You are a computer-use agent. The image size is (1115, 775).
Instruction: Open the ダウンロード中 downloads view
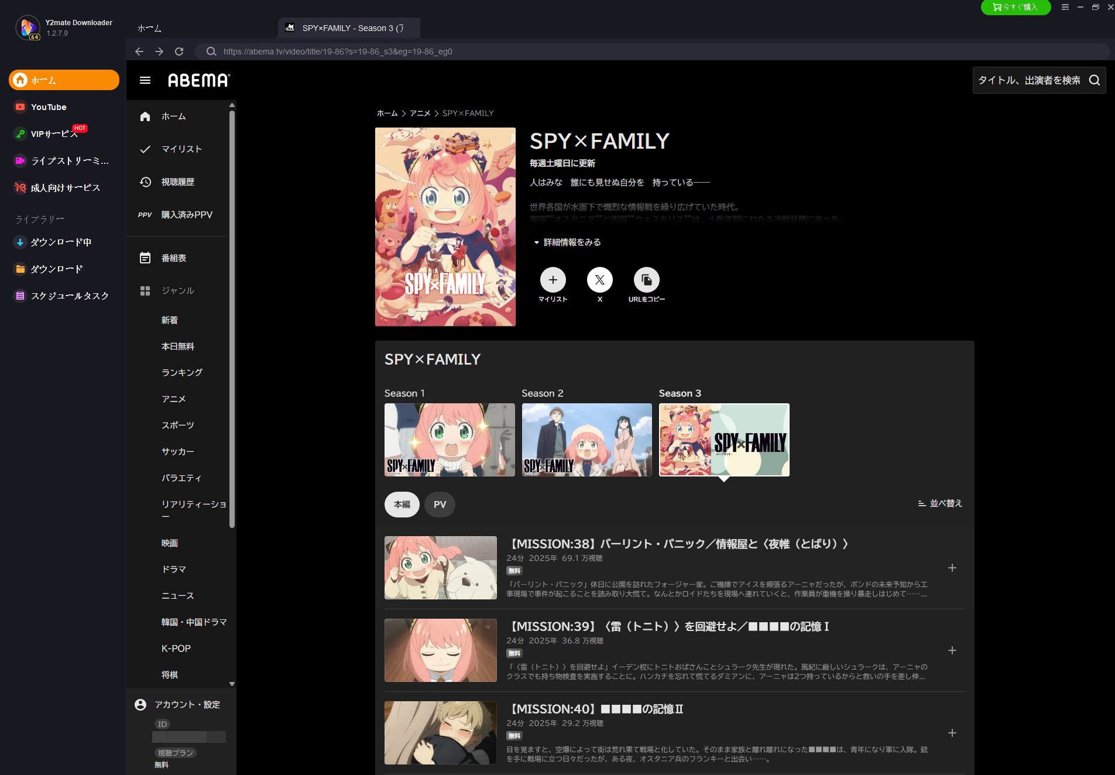[x=61, y=242]
